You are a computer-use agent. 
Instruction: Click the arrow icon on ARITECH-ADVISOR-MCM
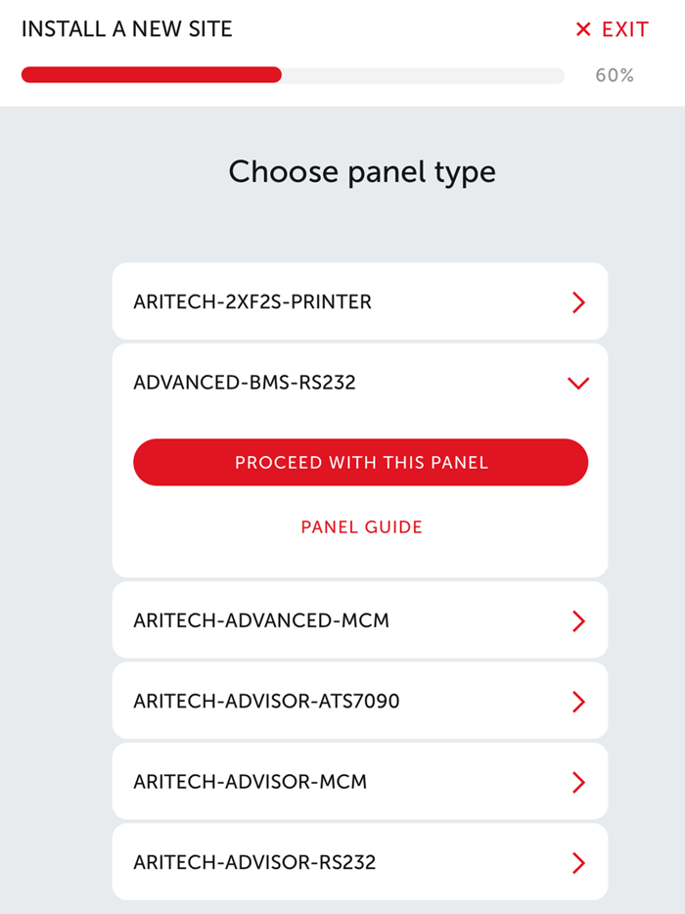pos(578,782)
